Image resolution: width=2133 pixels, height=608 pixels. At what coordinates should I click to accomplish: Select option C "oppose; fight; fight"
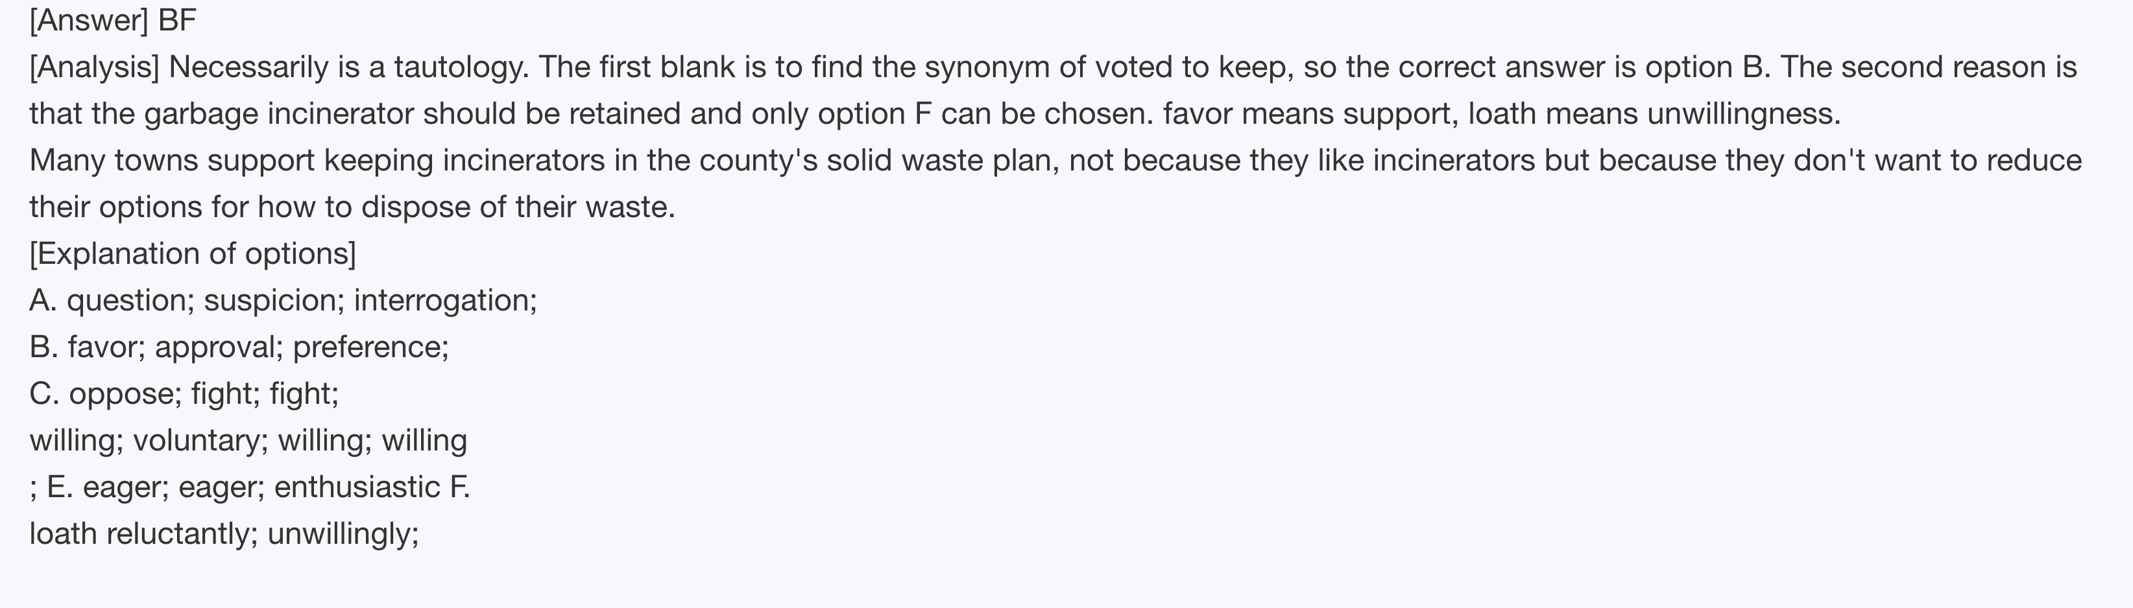tap(184, 393)
